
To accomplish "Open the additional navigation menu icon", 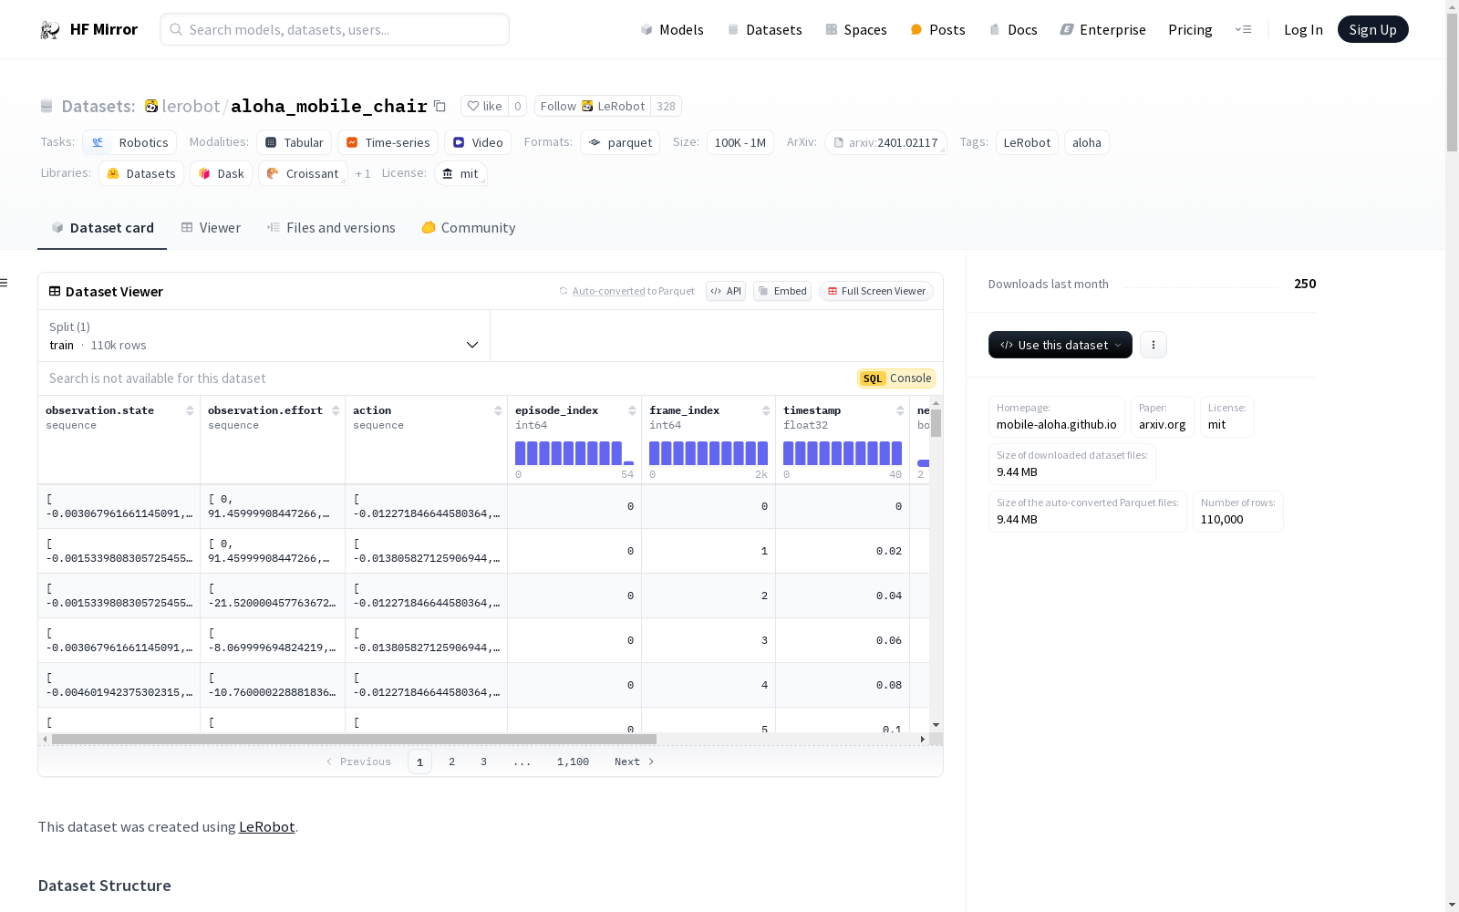I will point(1243,29).
